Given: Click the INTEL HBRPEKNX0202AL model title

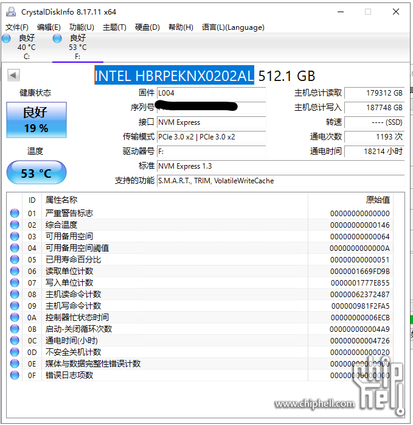Looking at the screenshot, I should 174,75.
